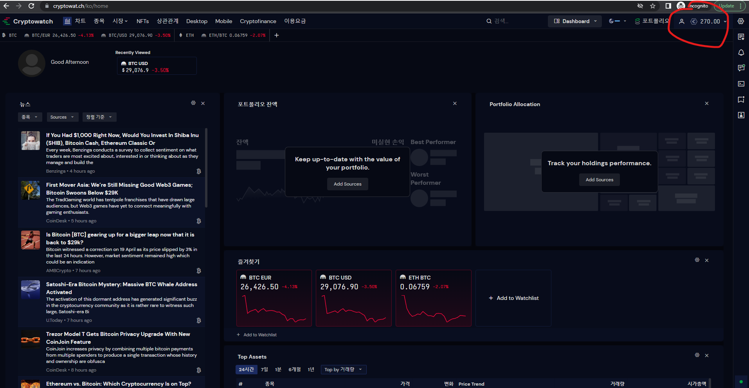Close the 즐겨찾기 panel
The height and width of the screenshot is (388, 749).
[x=707, y=260]
